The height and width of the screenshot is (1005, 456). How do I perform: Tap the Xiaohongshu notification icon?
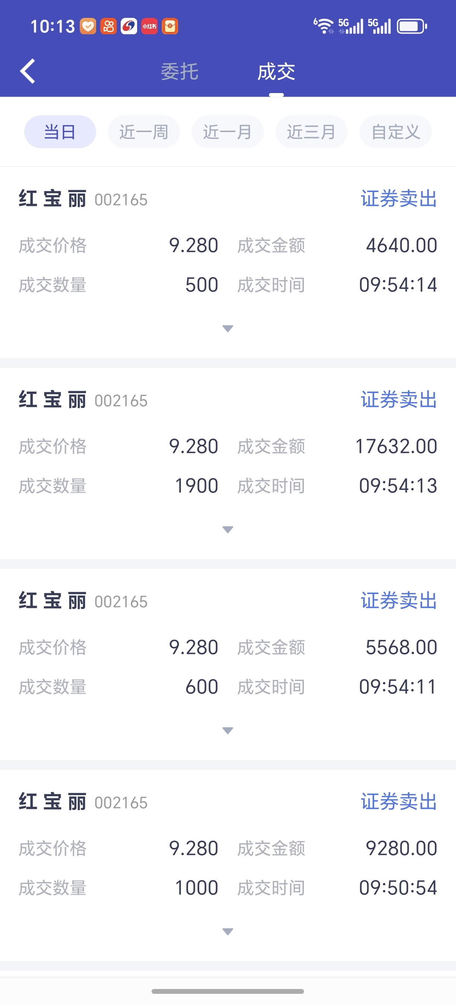[149, 26]
